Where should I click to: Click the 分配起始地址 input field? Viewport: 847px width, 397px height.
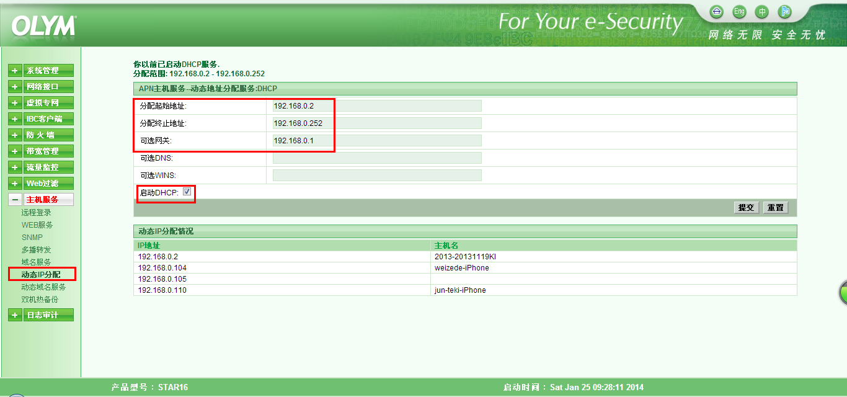coord(377,106)
